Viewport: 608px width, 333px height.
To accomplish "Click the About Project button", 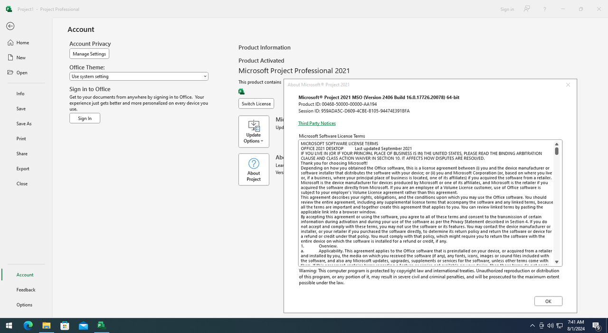I will (x=254, y=169).
